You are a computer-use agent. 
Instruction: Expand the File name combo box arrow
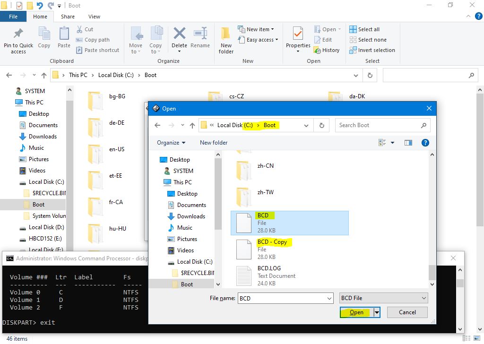coord(329,298)
